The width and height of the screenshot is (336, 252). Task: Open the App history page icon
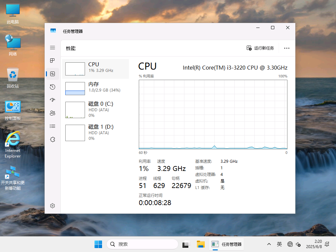[x=52, y=87]
